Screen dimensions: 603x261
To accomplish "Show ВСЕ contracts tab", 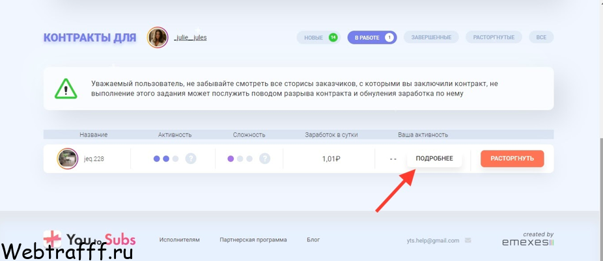I will [541, 38].
